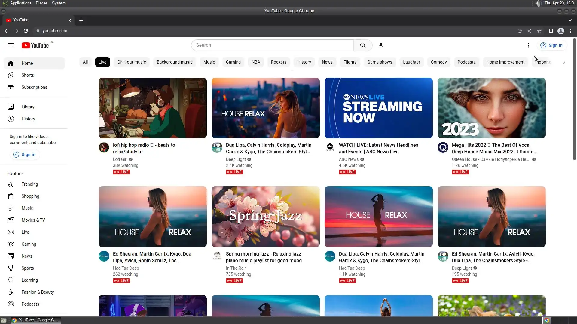Viewport: 577px width, 324px height.
Task: Select the Live filter chip
Action: pyautogui.click(x=102, y=62)
